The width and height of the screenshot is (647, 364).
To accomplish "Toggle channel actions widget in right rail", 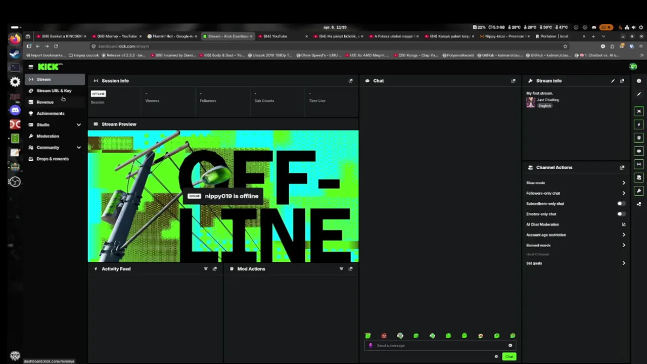I will pyautogui.click(x=639, y=177).
